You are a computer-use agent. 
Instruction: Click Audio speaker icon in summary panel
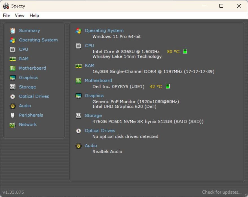[78, 146]
